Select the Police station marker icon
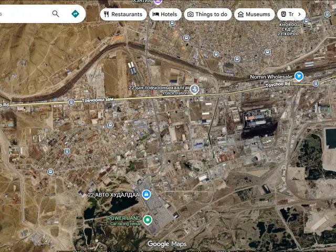This screenshot has height=252, width=336. click(194, 90)
